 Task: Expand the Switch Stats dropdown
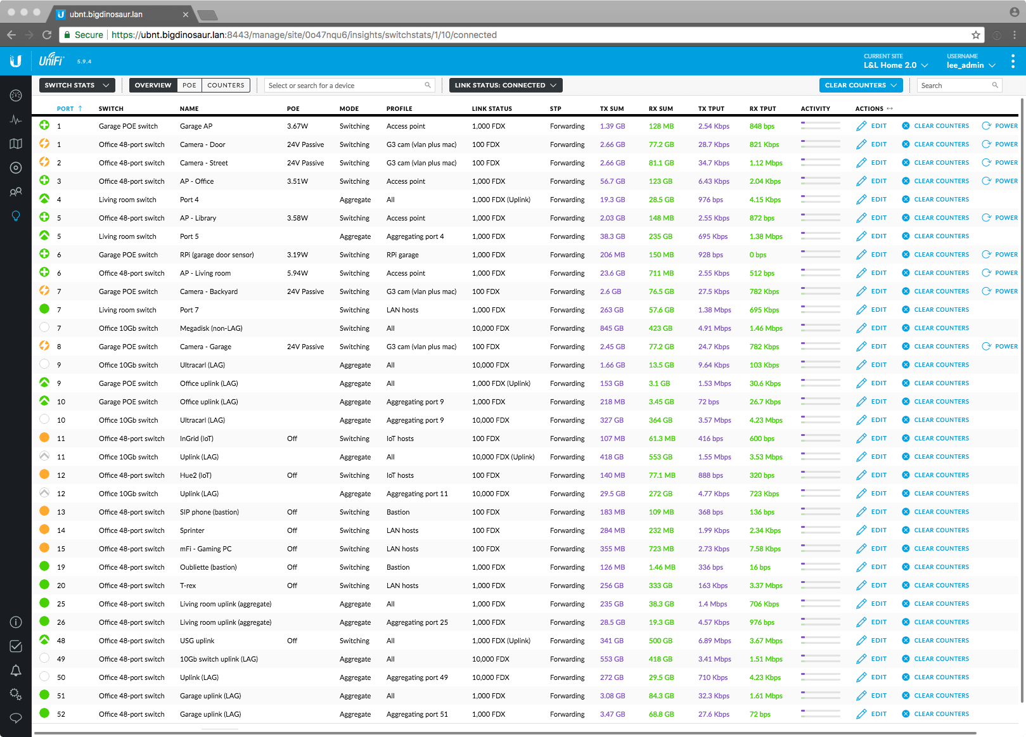coord(77,86)
